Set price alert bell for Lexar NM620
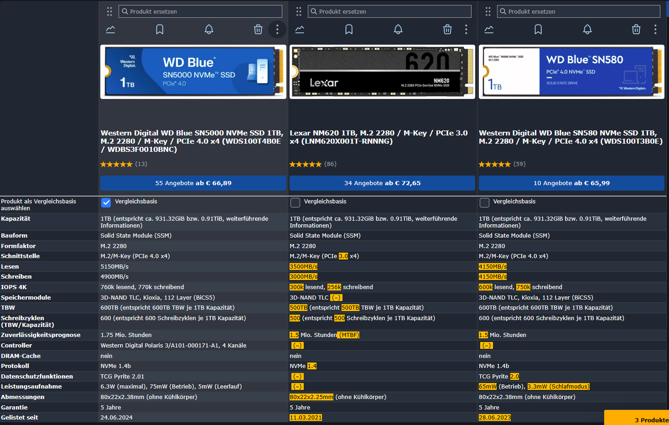Image resolution: width=669 pixels, height=425 pixels. tap(398, 30)
